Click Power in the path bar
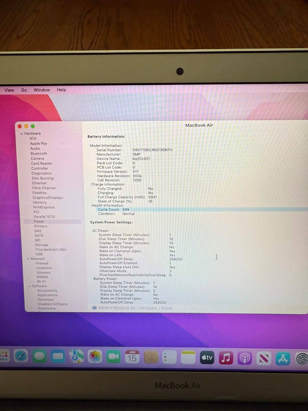308x411 pixels. coord(167,308)
